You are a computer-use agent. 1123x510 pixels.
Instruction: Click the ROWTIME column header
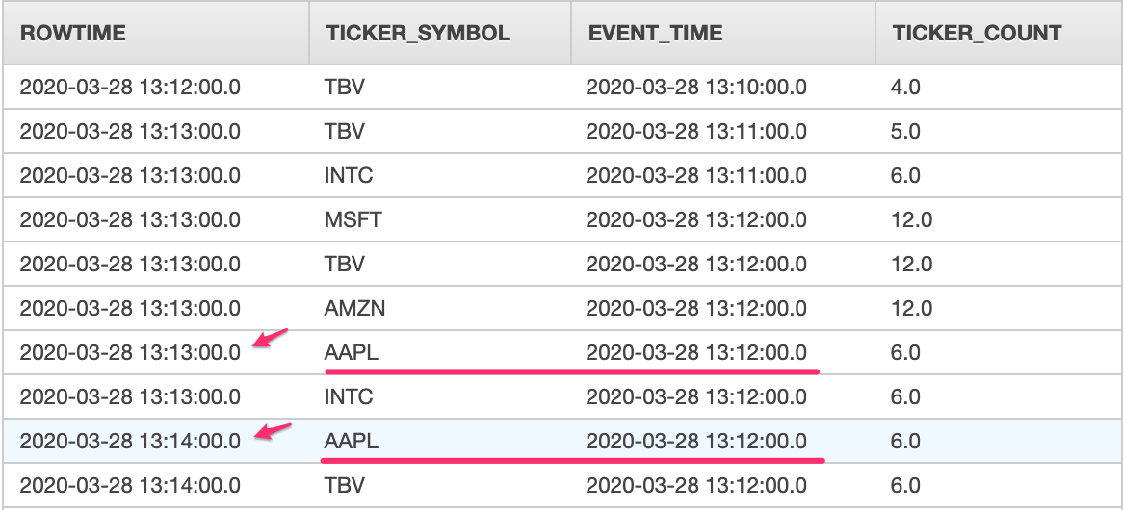[x=73, y=34]
